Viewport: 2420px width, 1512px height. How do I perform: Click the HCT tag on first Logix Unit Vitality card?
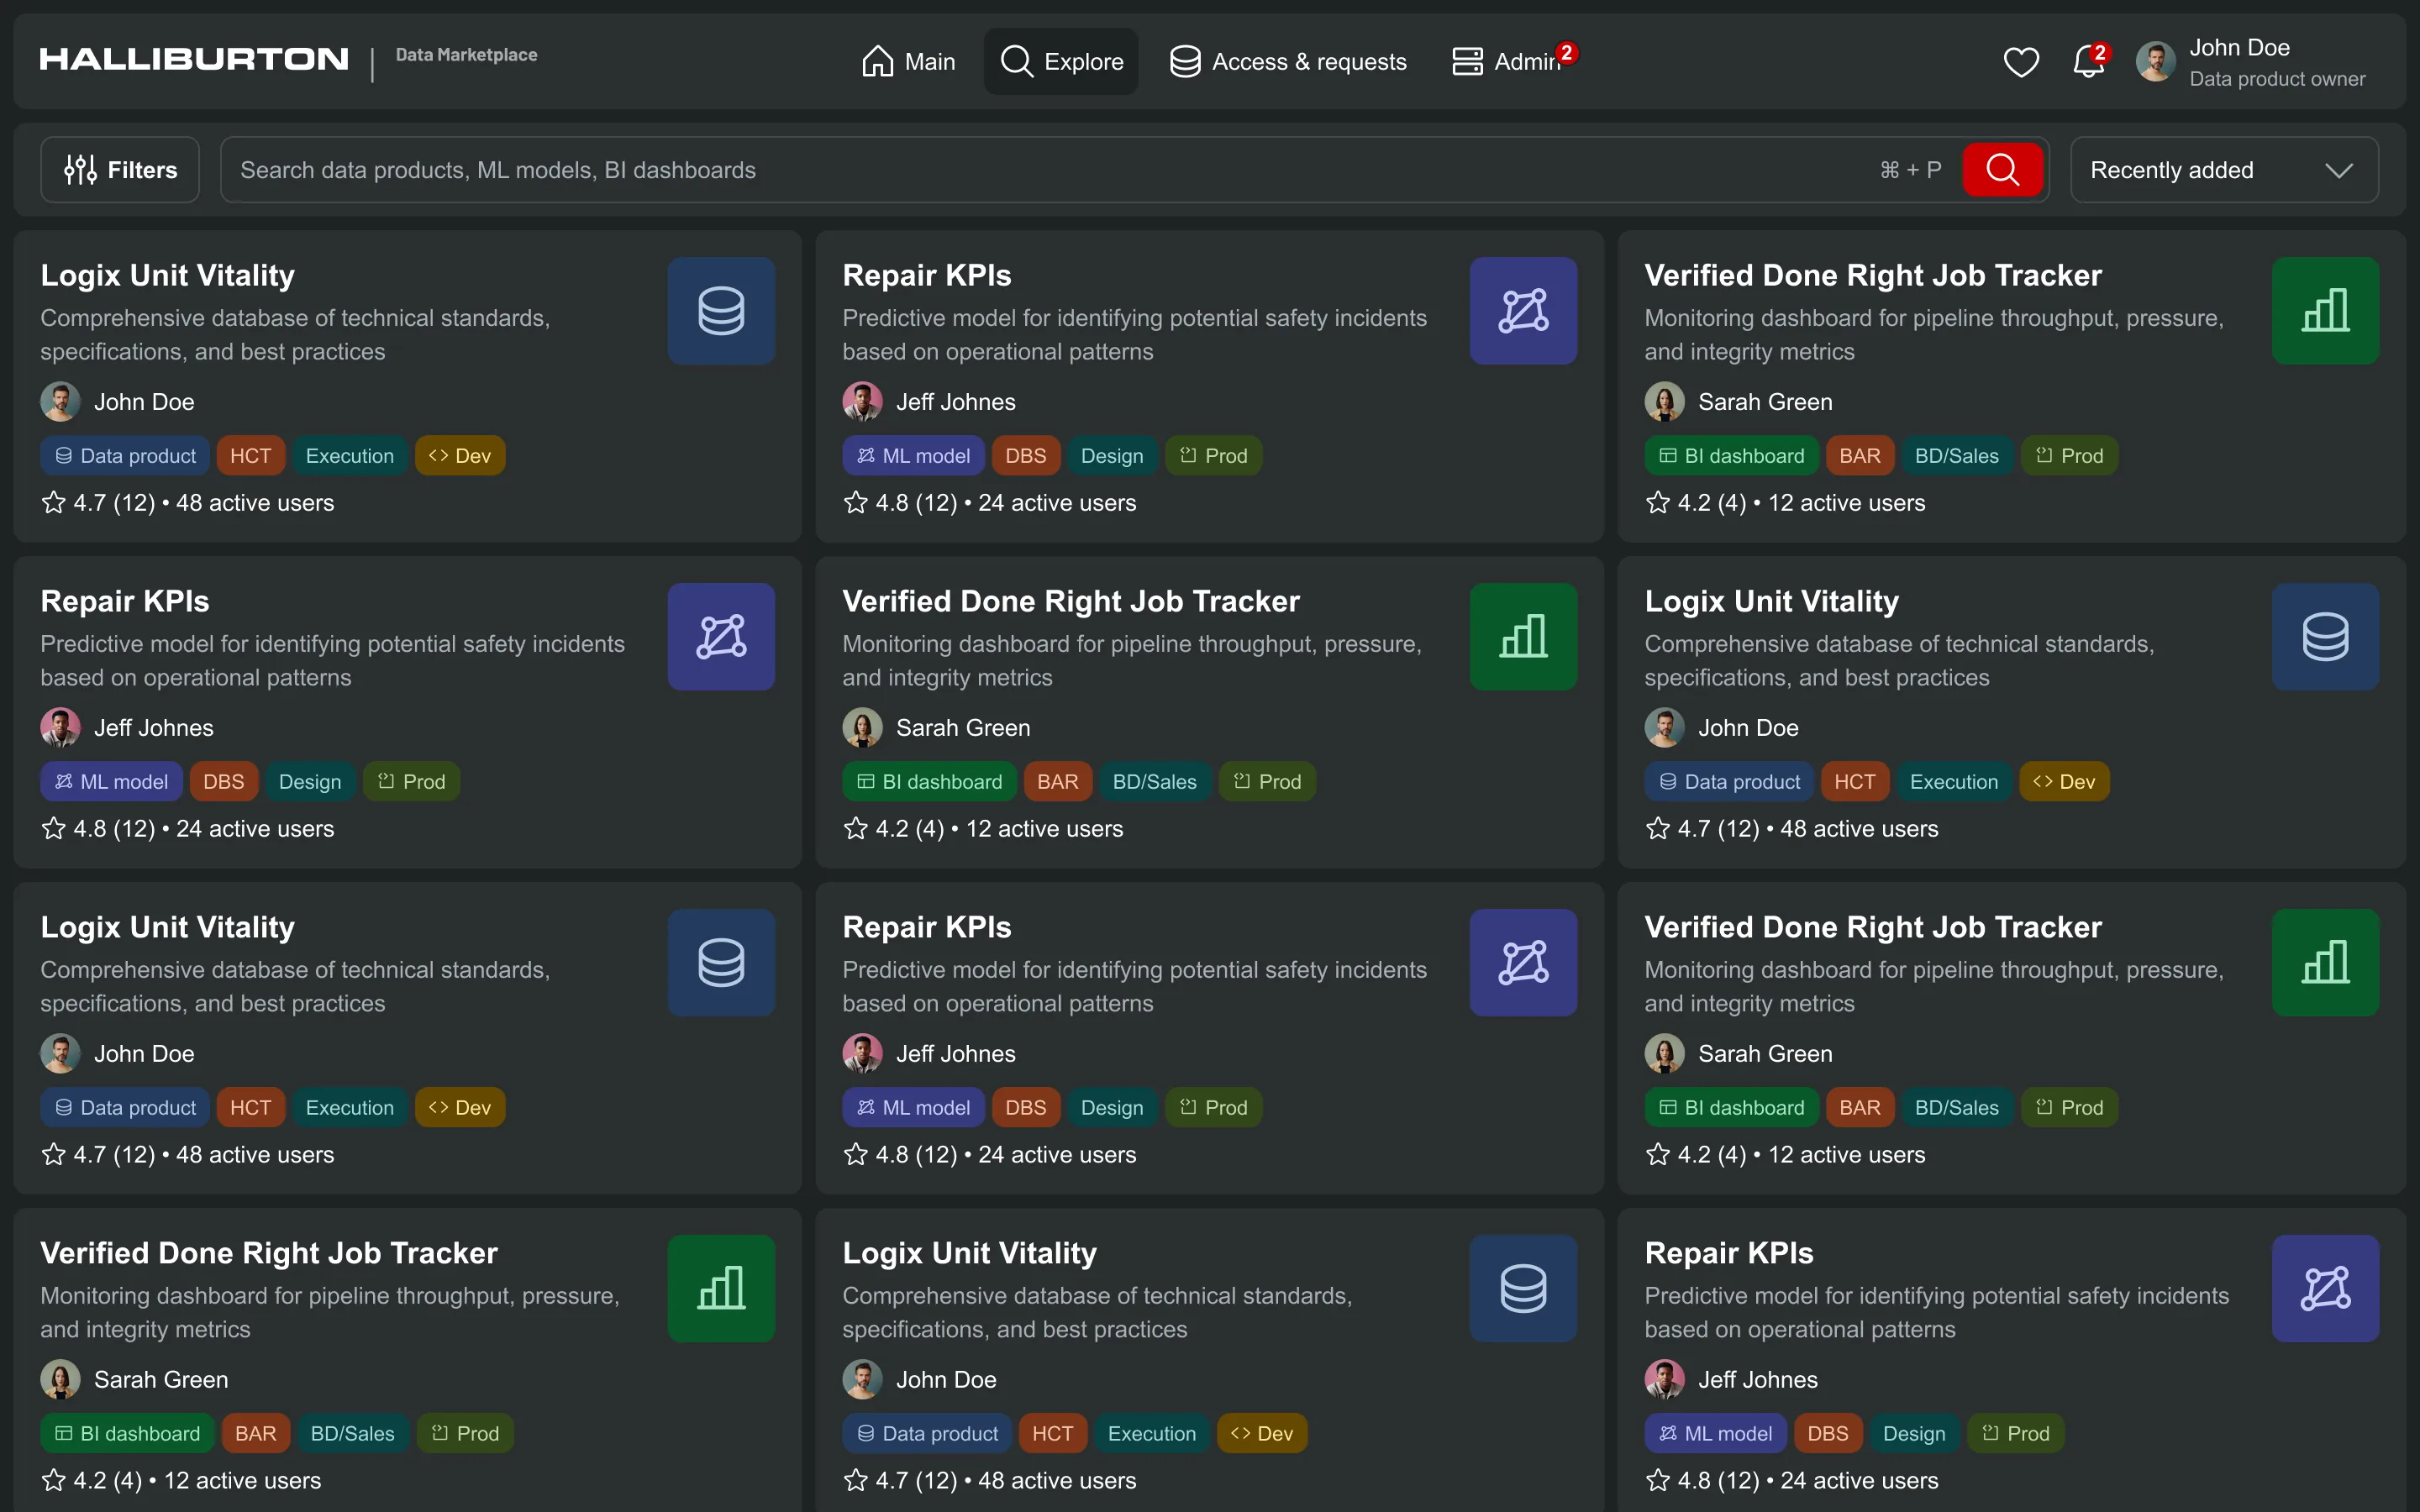pyautogui.click(x=250, y=456)
